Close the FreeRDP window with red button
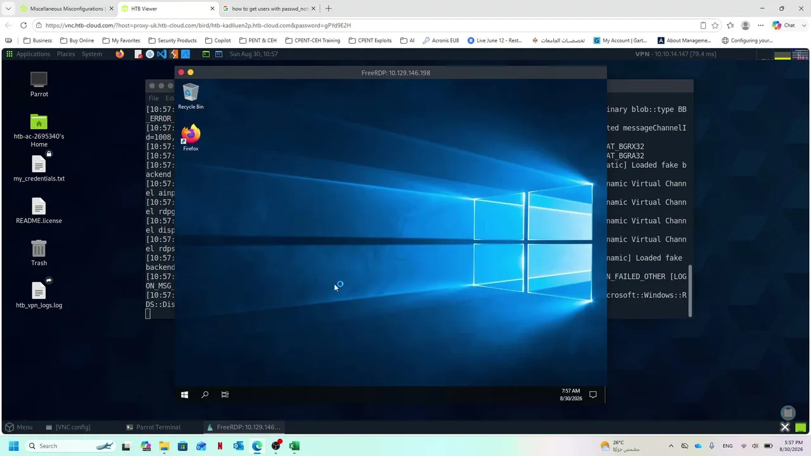This screenshot has width=811, height=456. 181,73
